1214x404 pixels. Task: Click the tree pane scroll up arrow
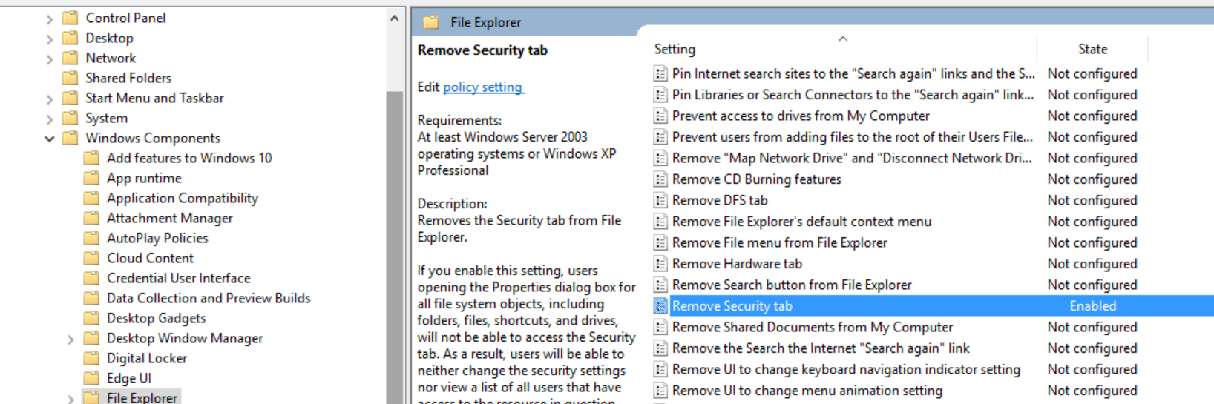(x=394, y=19)
